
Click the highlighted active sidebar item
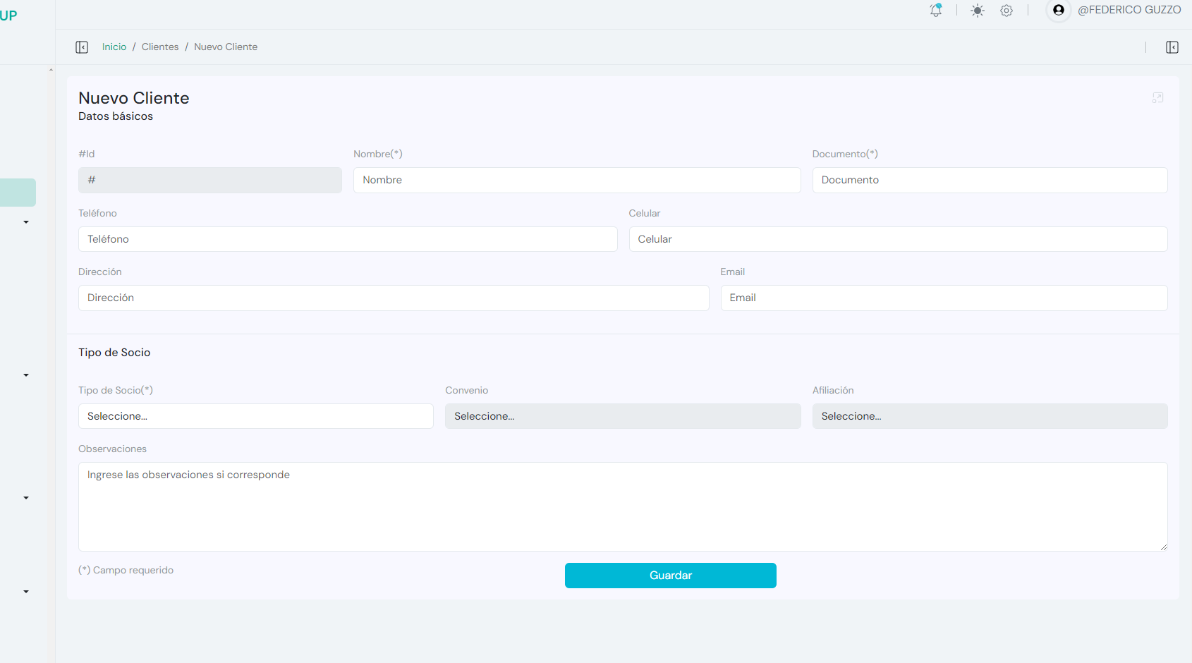pyautogui.click(x=18, y=193)
